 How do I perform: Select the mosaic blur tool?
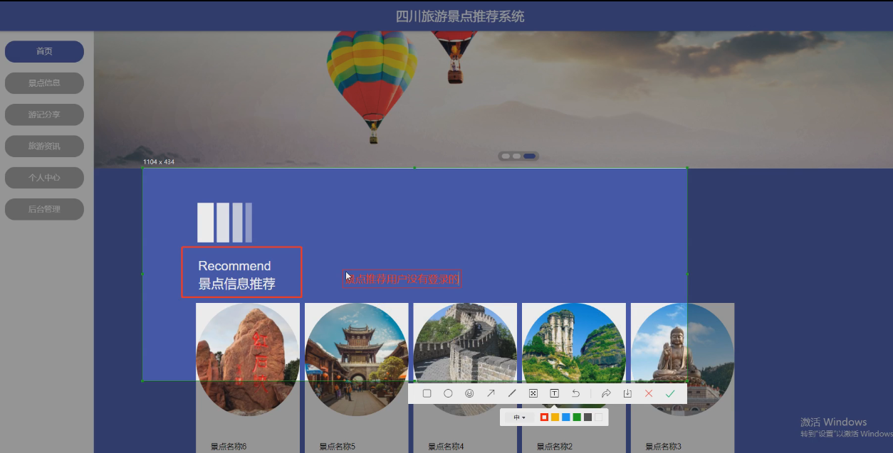click(533, 393)
